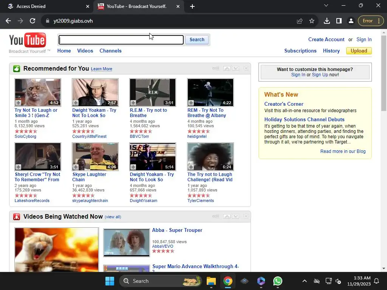
Task: Open the Abba Super Trouper thumbnail
Action: pos(126,243)
